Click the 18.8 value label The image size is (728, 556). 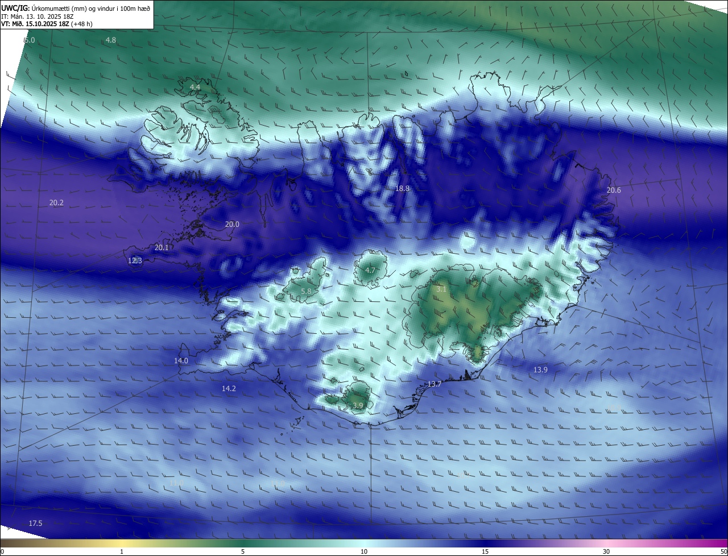402,188
